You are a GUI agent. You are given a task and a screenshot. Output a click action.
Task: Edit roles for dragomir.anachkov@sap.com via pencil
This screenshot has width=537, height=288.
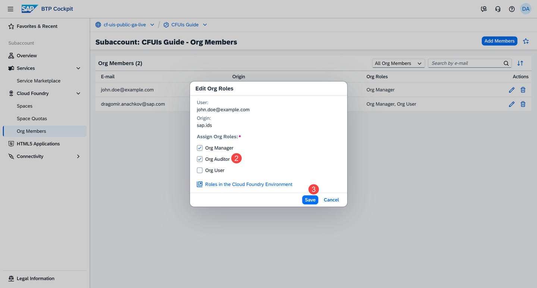coord(512,104)
